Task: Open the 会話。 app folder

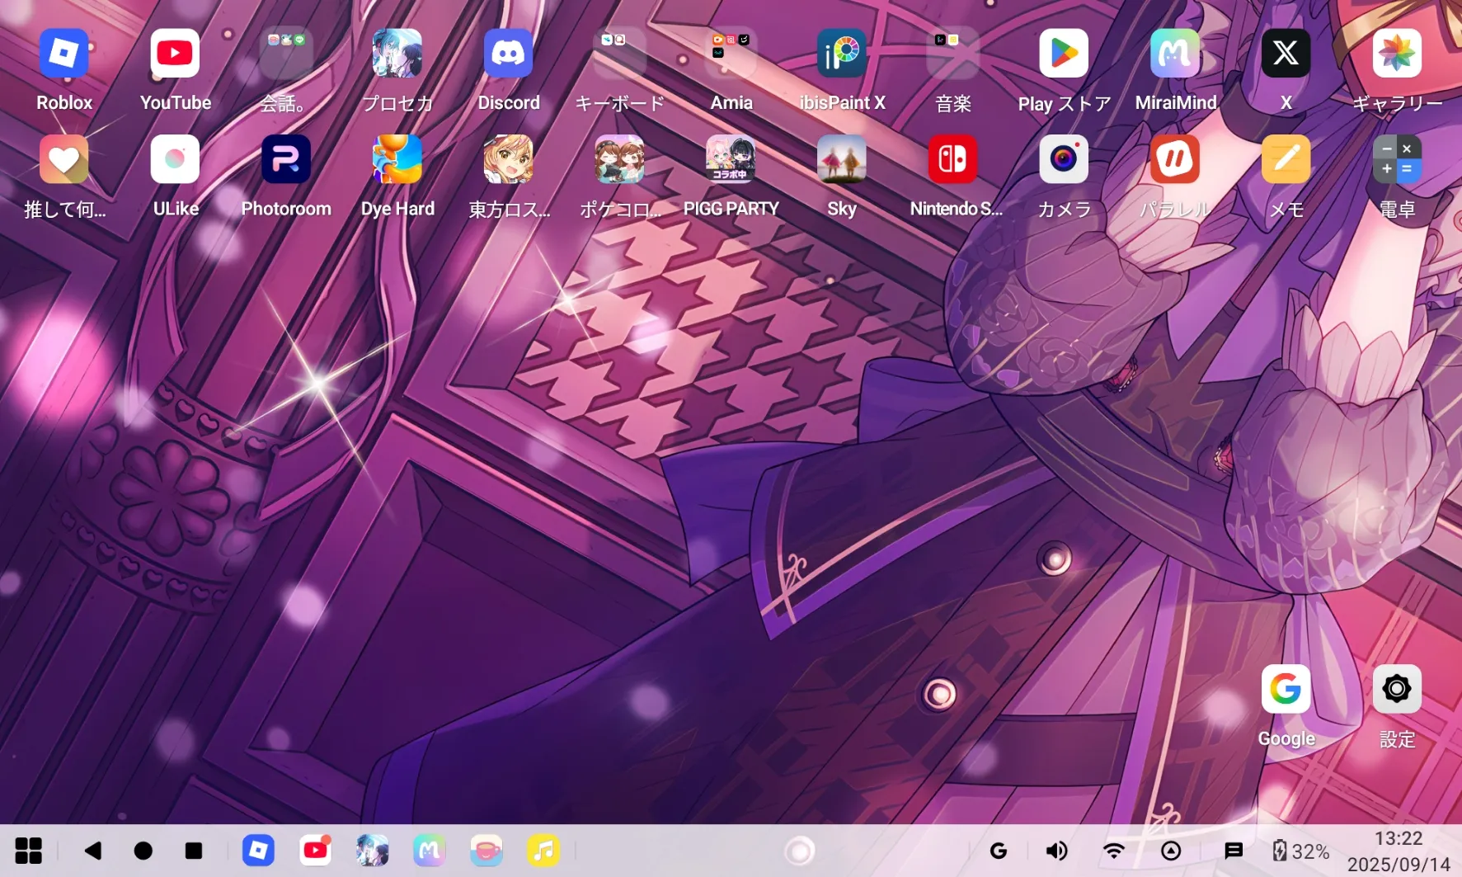Action: (x=286, y=54)
